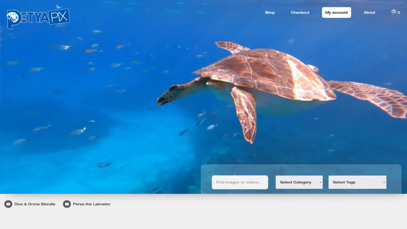Open the Dive & Drone Blondie link

click(35, 204)
